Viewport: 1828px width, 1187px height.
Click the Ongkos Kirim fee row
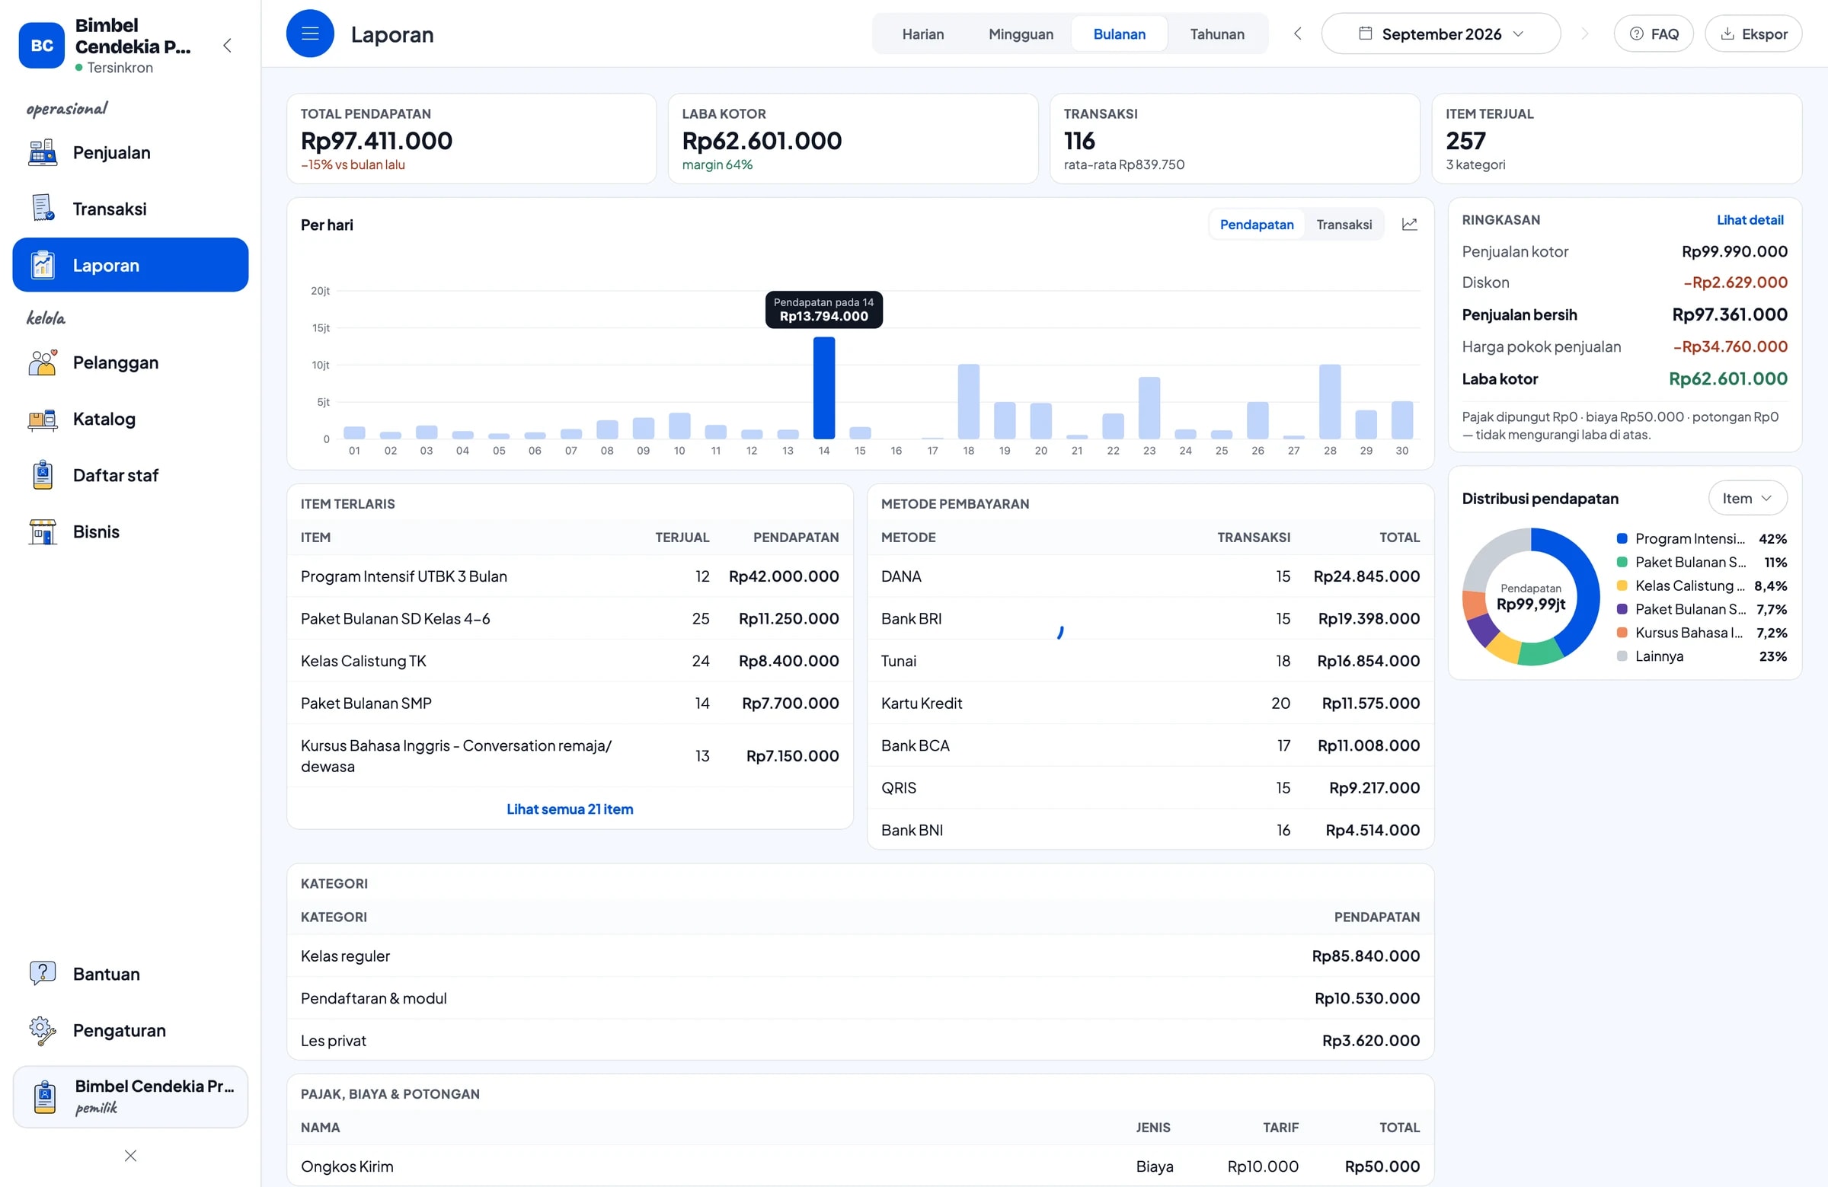860,1166
